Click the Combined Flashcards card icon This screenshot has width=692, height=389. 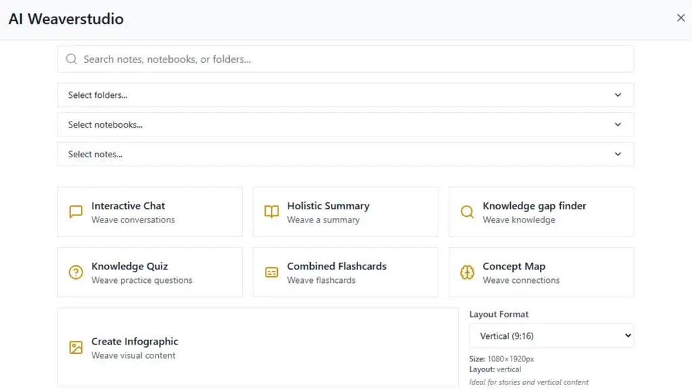pyautogui.click(x=272, y=272)
